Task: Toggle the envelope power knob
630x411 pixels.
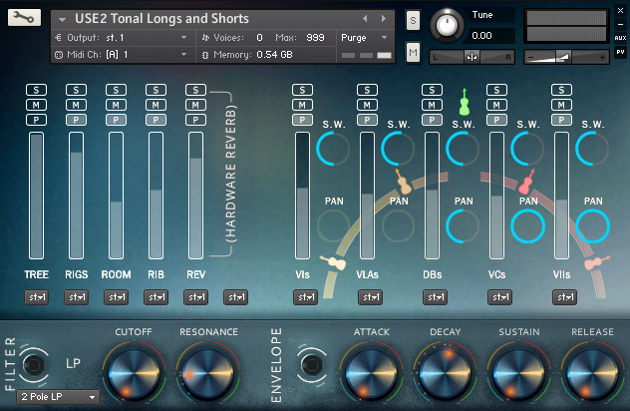Action: coord(312,365)
